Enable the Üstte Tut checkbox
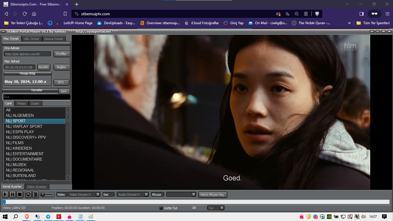The height and width of the screenshot is (221, 393). 161,208
